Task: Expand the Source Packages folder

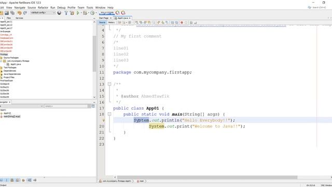Action: point(11,58)
